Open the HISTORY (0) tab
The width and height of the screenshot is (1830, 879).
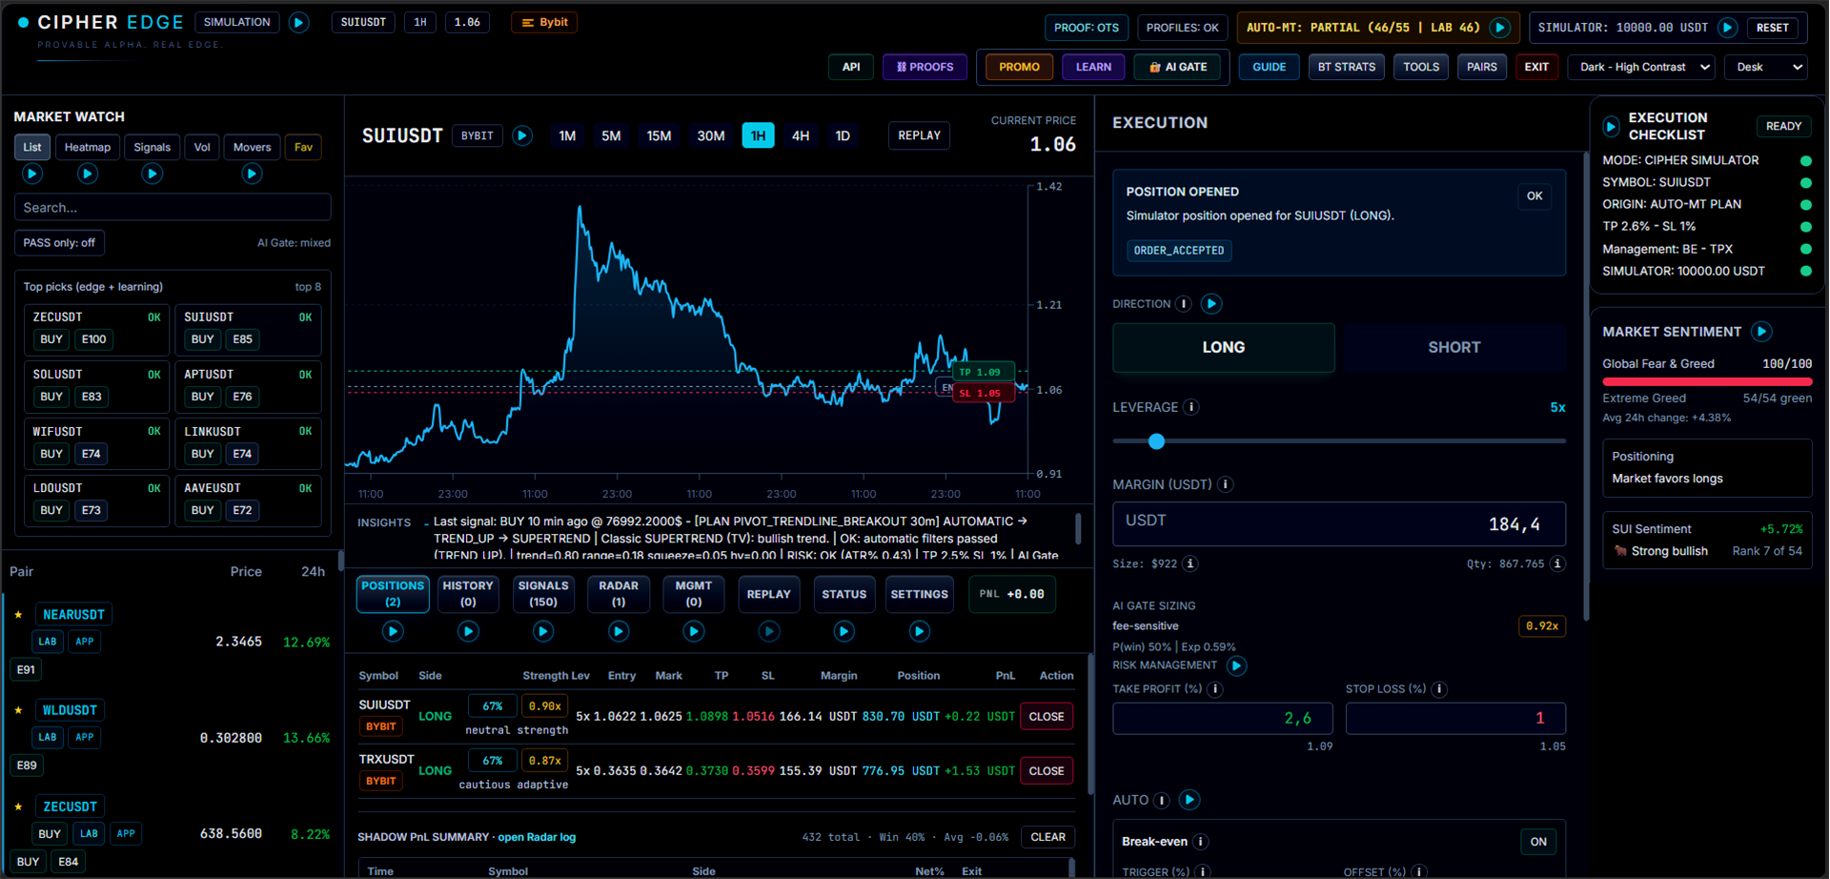click(468, 594)
